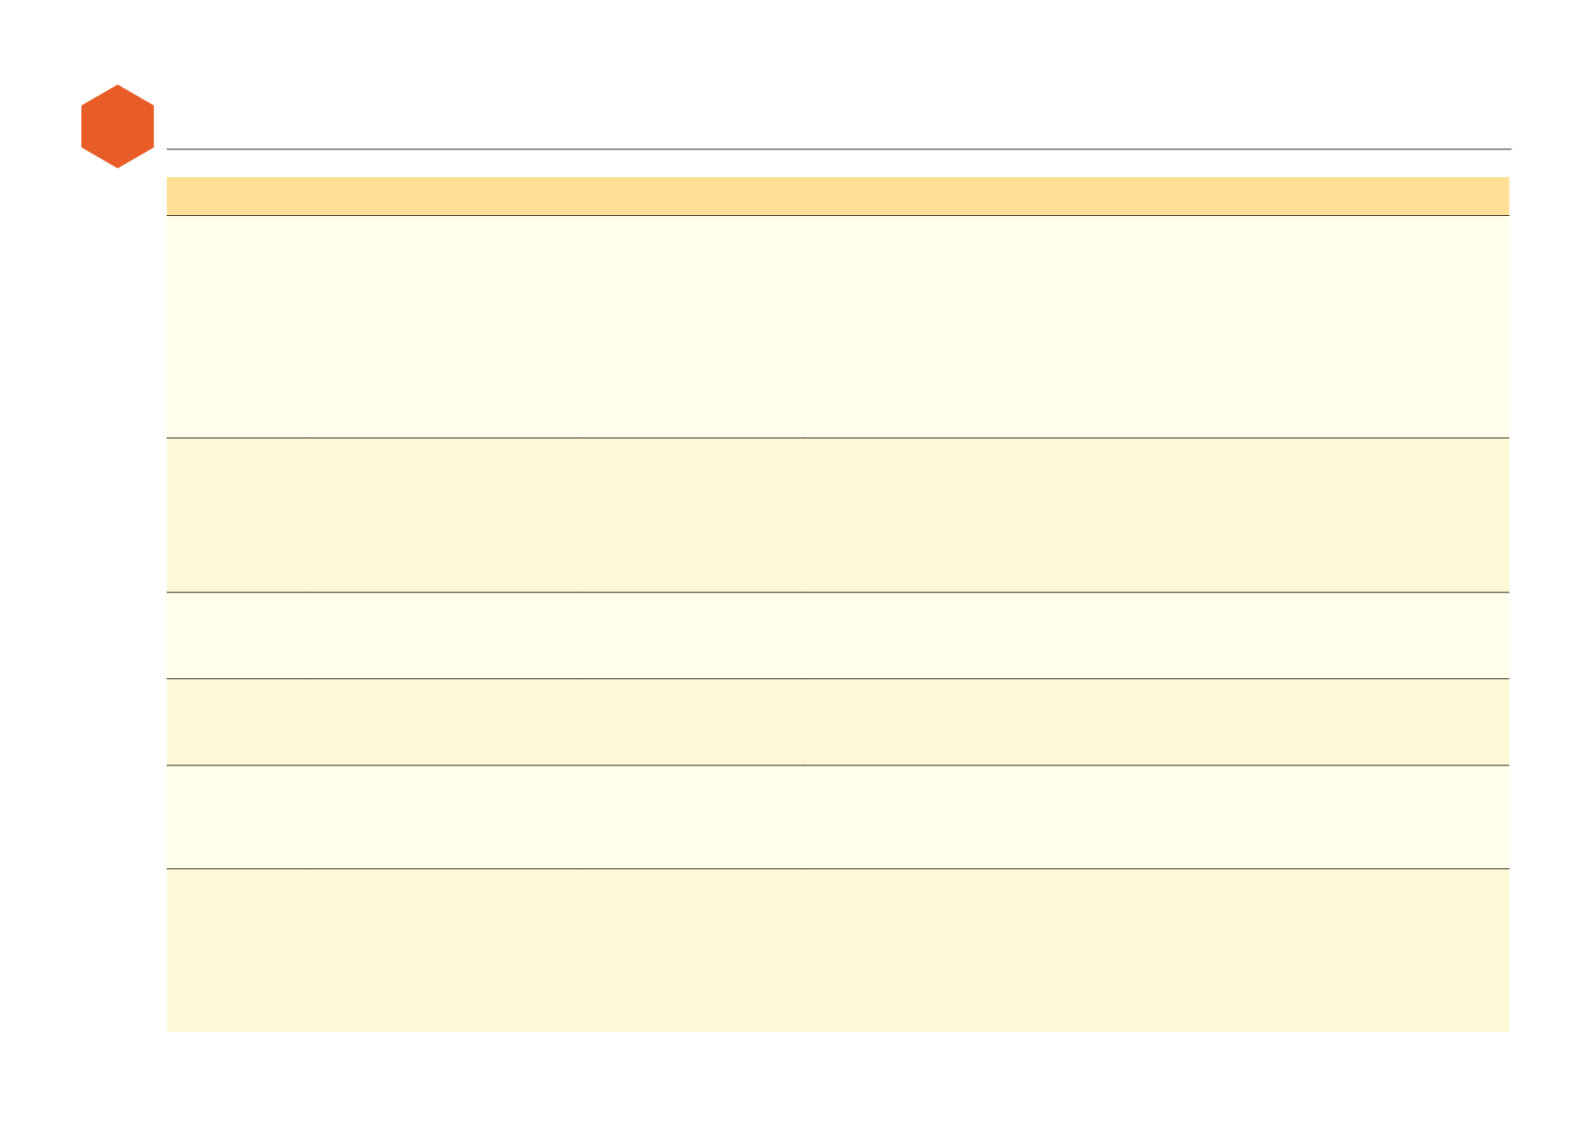Viewport: 1589px width, 1123px height.
Task: Click the thin horizontal rule beside the hexagon
Action: point(838,149)
